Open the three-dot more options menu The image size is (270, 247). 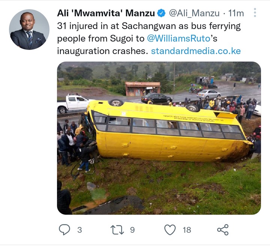click(x=255, y=13)
